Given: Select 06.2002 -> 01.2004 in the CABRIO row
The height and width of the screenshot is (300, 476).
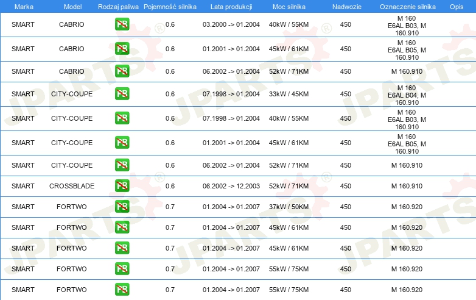Looking at the screenshot, I should coord(231,71).
